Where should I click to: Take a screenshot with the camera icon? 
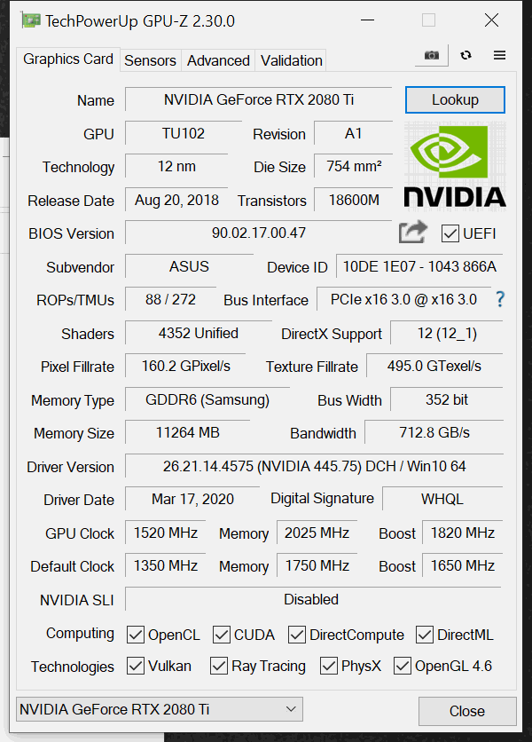coord(431,55)
